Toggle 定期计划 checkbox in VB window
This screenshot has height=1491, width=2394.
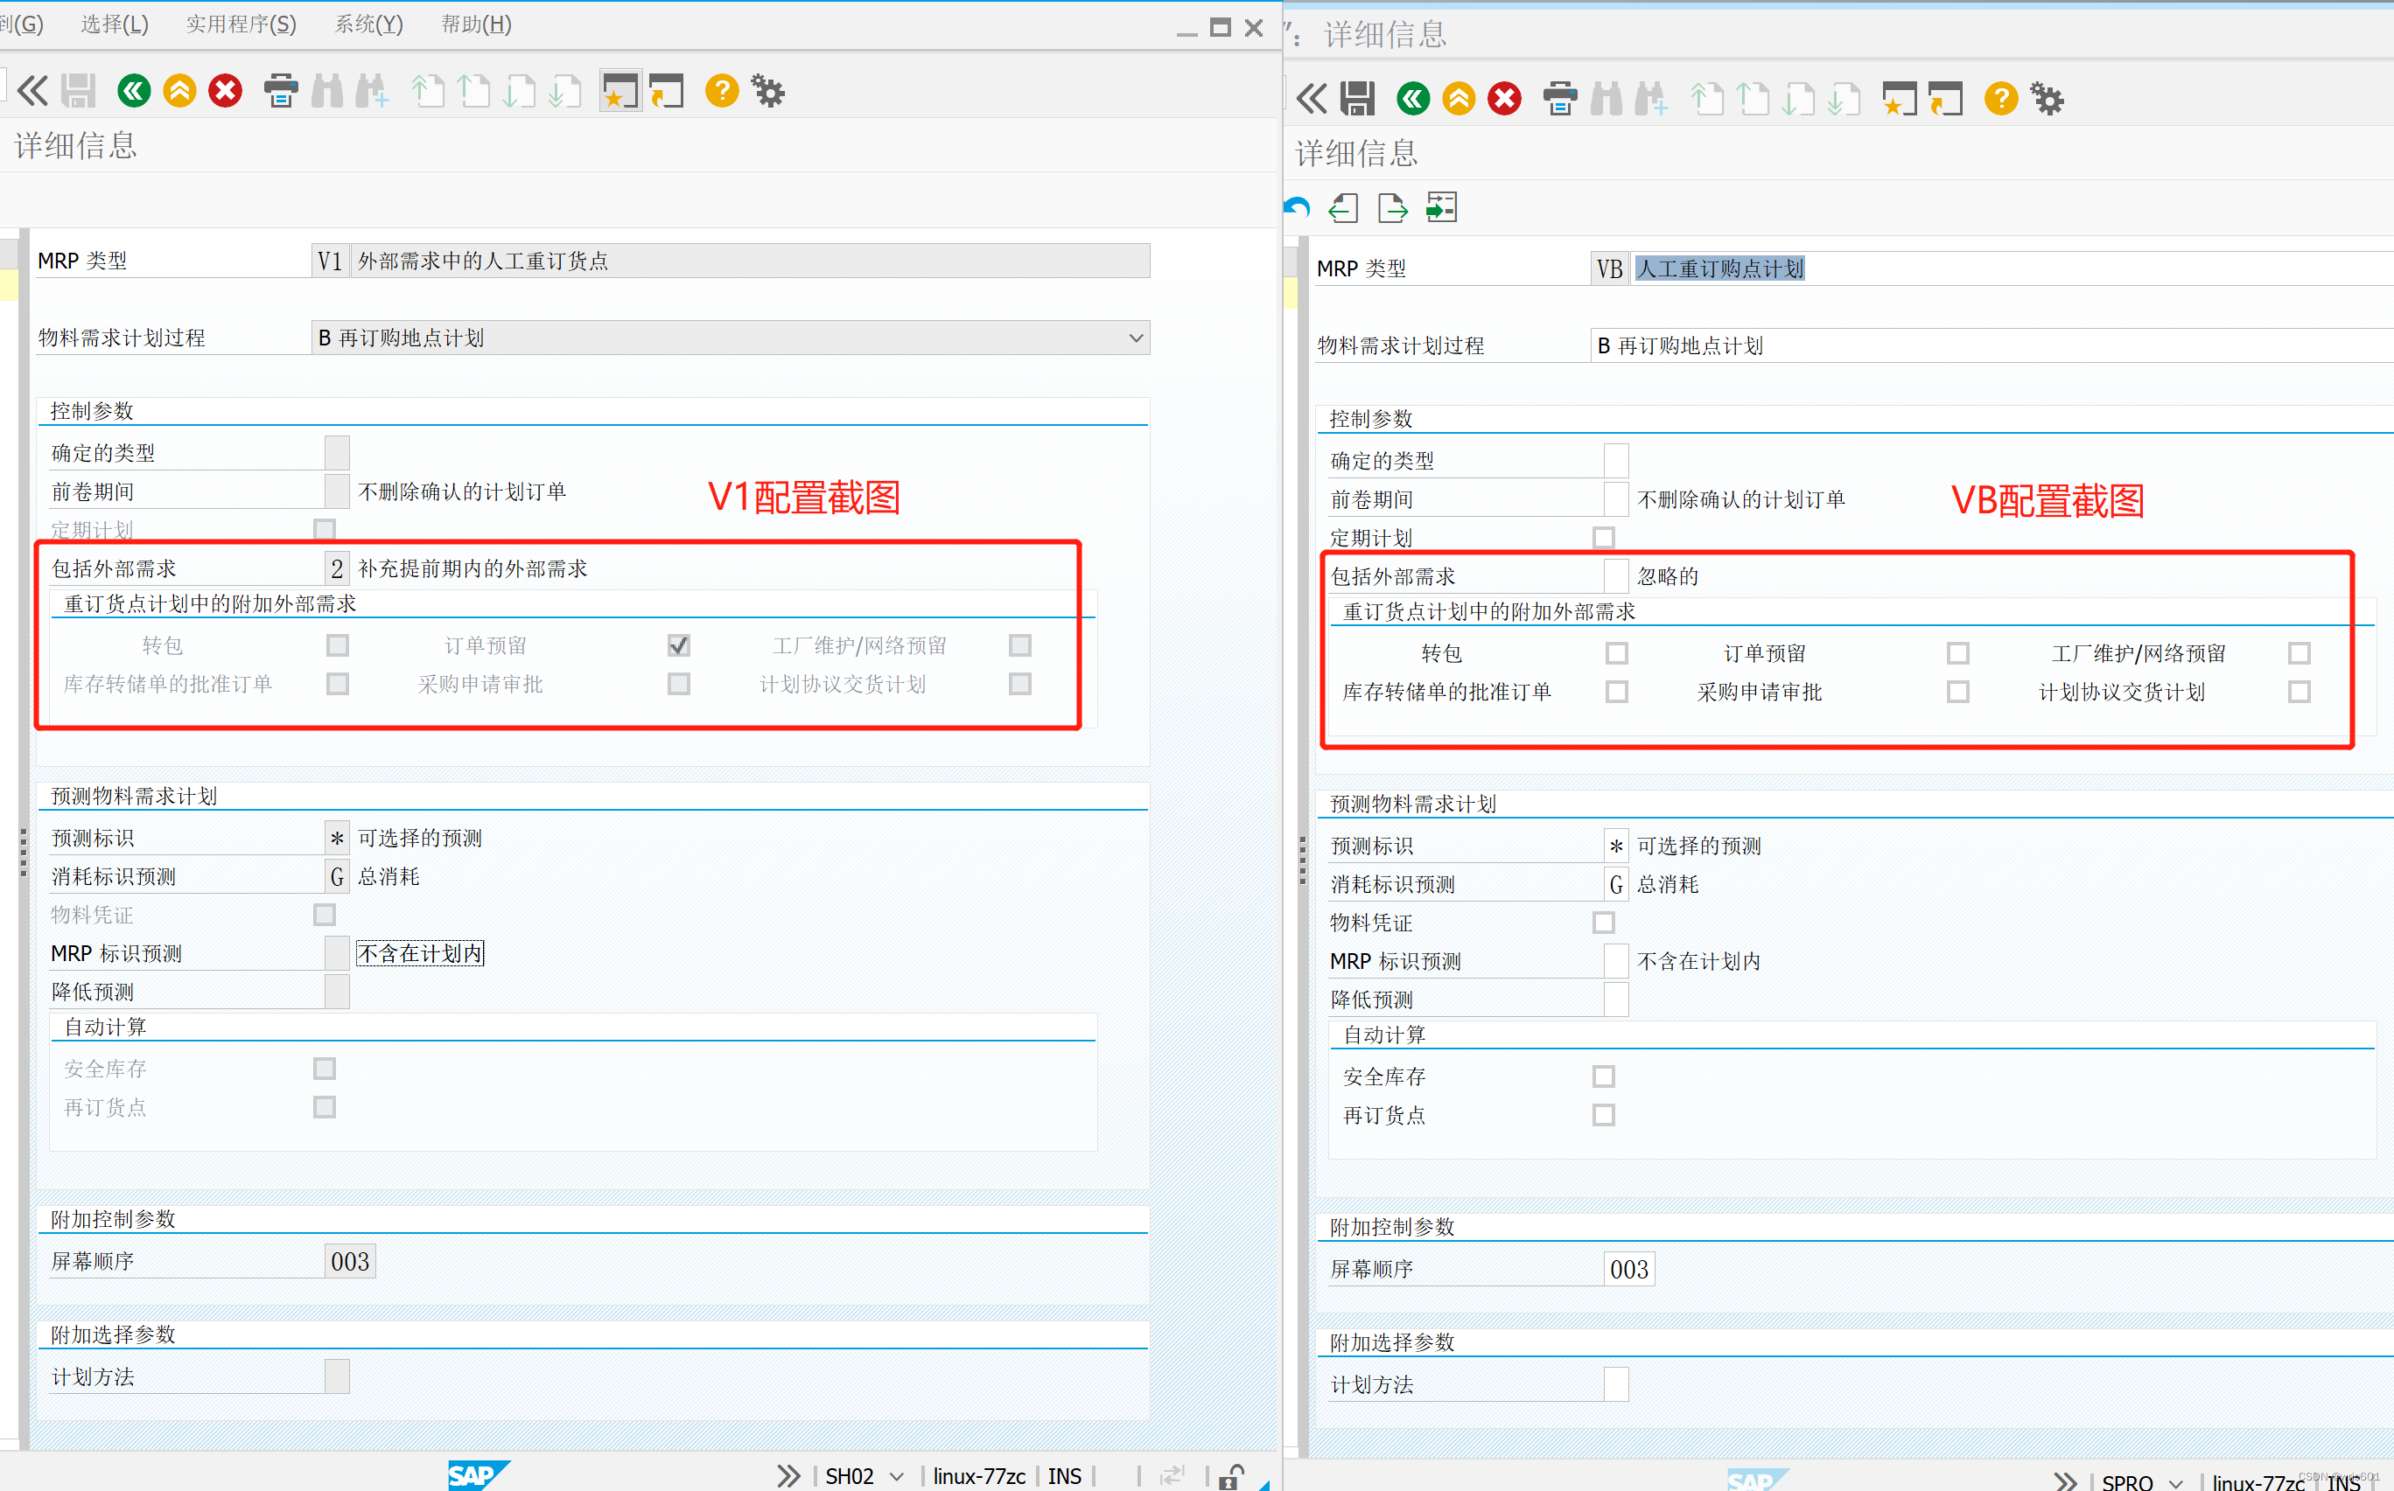(x=1604, y=538)
